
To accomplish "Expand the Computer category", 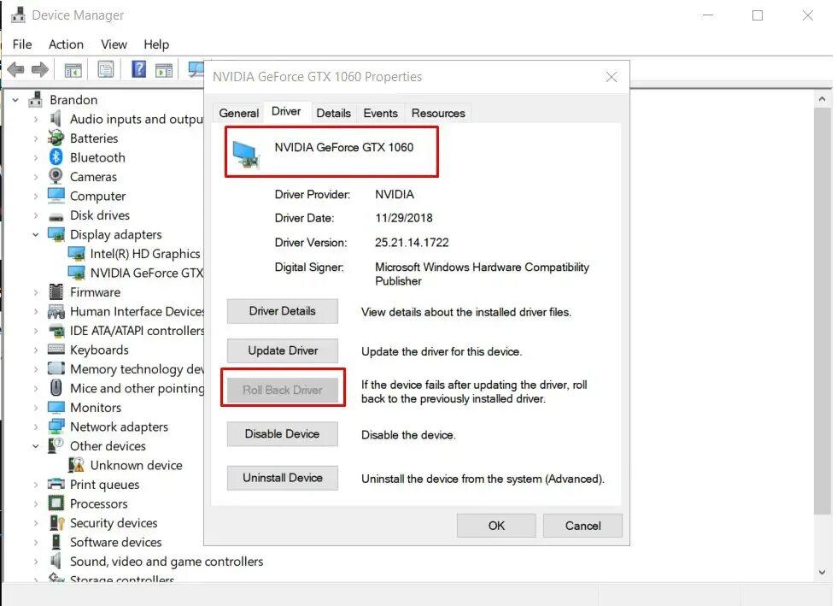I will tap(36, 196).
